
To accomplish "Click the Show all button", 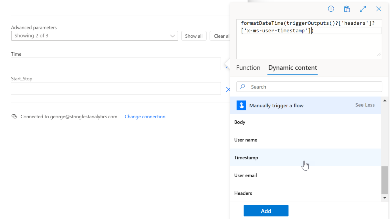I will [x=194, y=36].
